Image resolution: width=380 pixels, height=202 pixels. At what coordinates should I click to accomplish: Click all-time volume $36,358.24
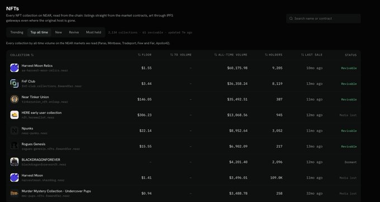click(237, 84)
